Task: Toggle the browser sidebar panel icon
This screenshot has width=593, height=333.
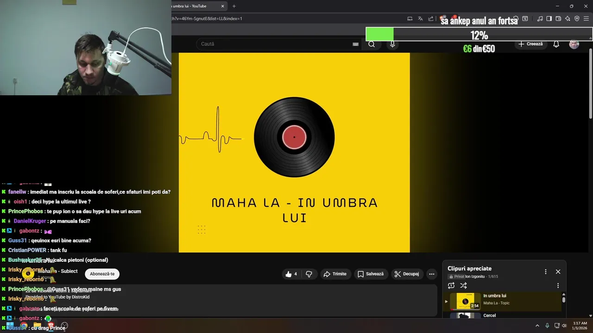Action: coord(549,18)
